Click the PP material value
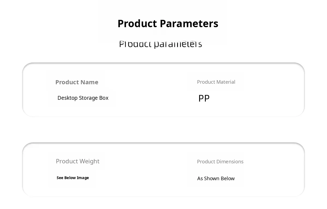This screenshot has width=327, height=209. (x=204, y=98)
